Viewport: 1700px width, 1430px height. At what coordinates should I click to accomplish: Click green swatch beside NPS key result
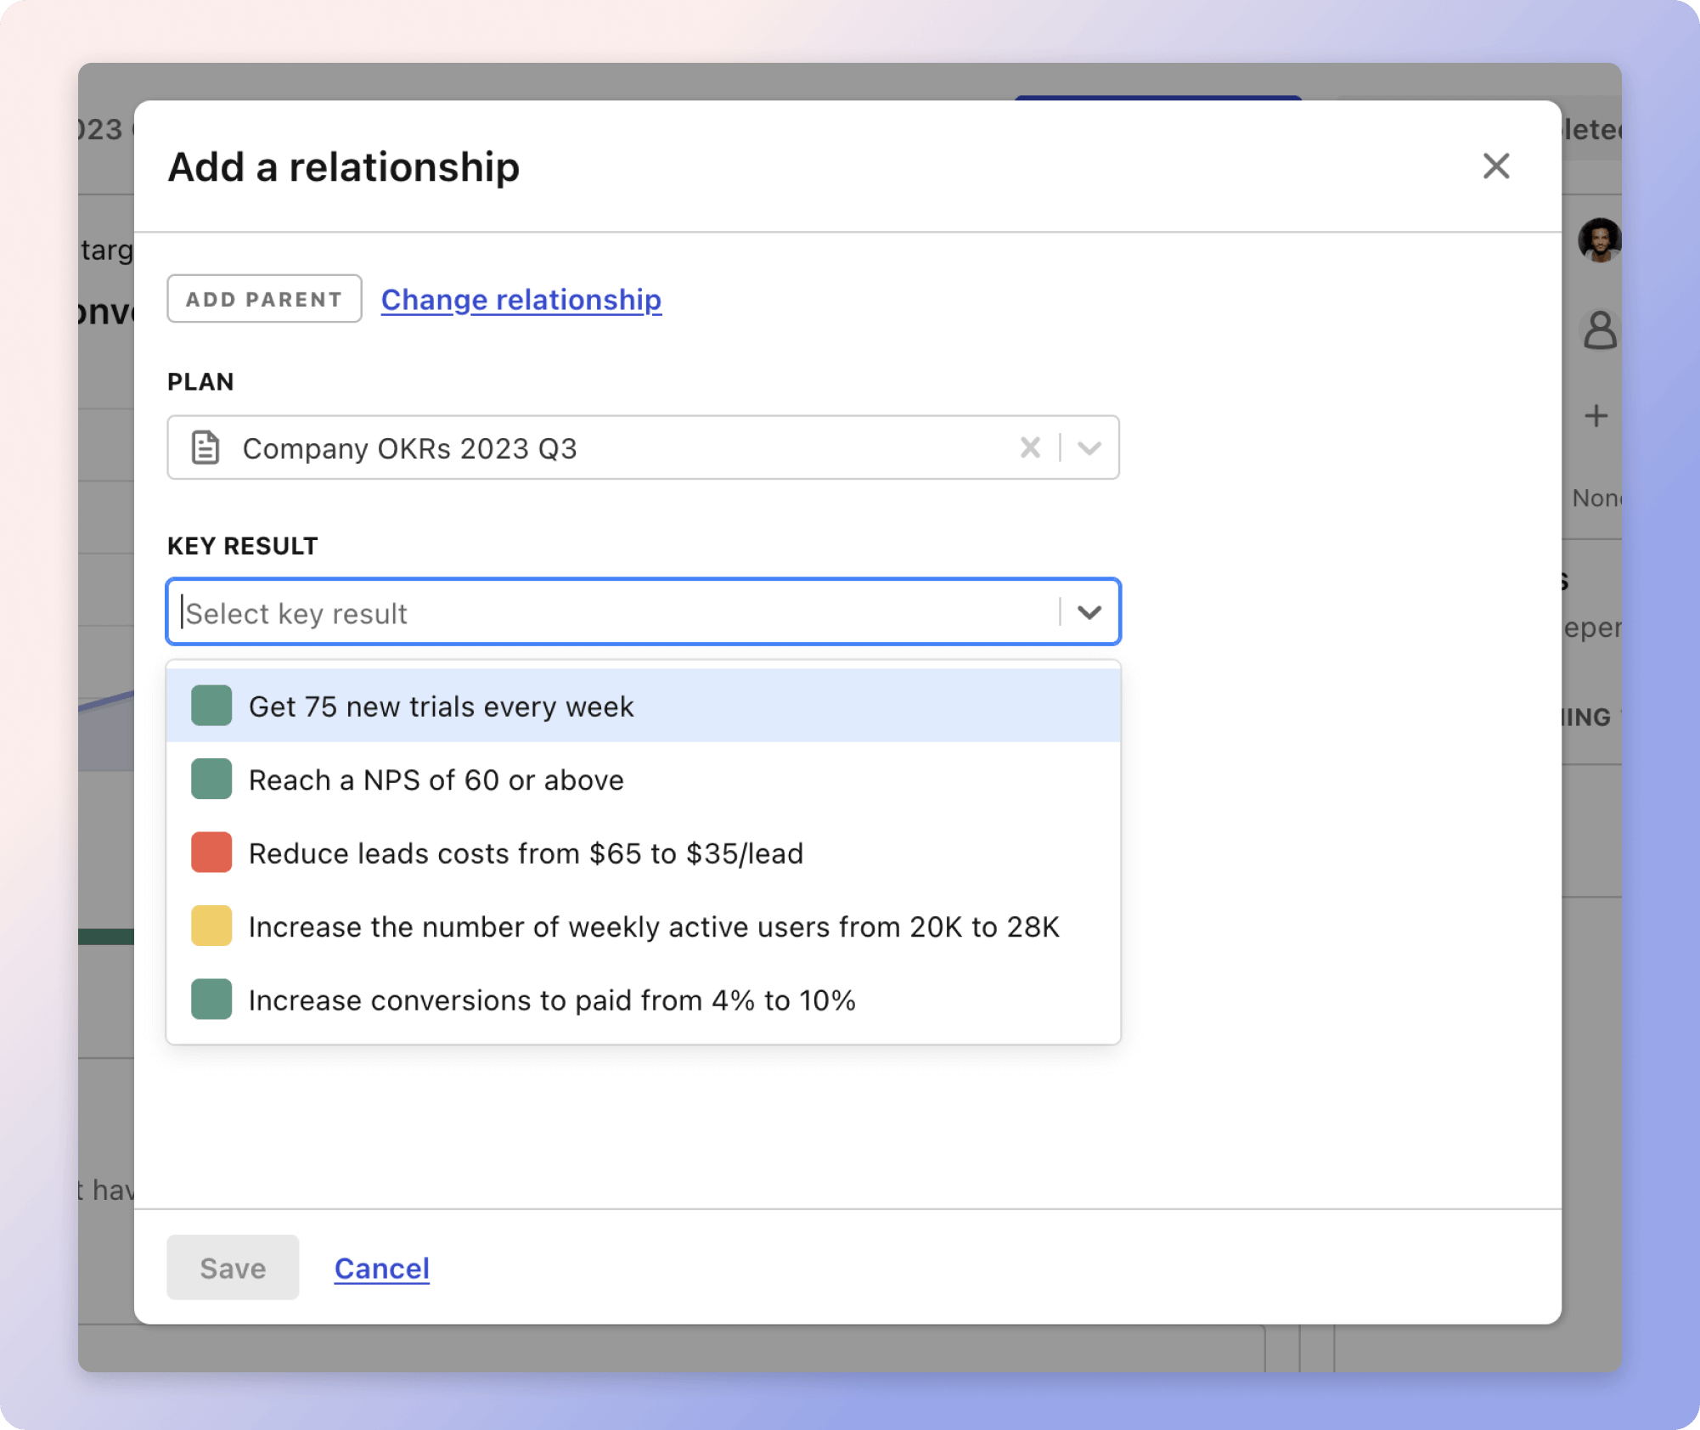tap(211, 780)
